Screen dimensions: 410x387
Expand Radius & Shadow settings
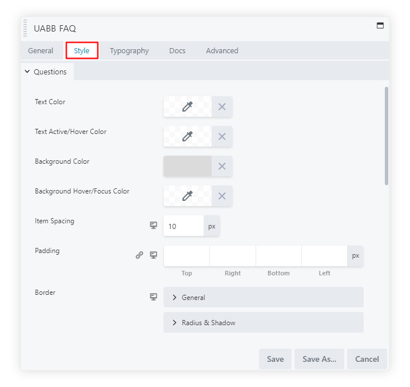pos(263,322)
